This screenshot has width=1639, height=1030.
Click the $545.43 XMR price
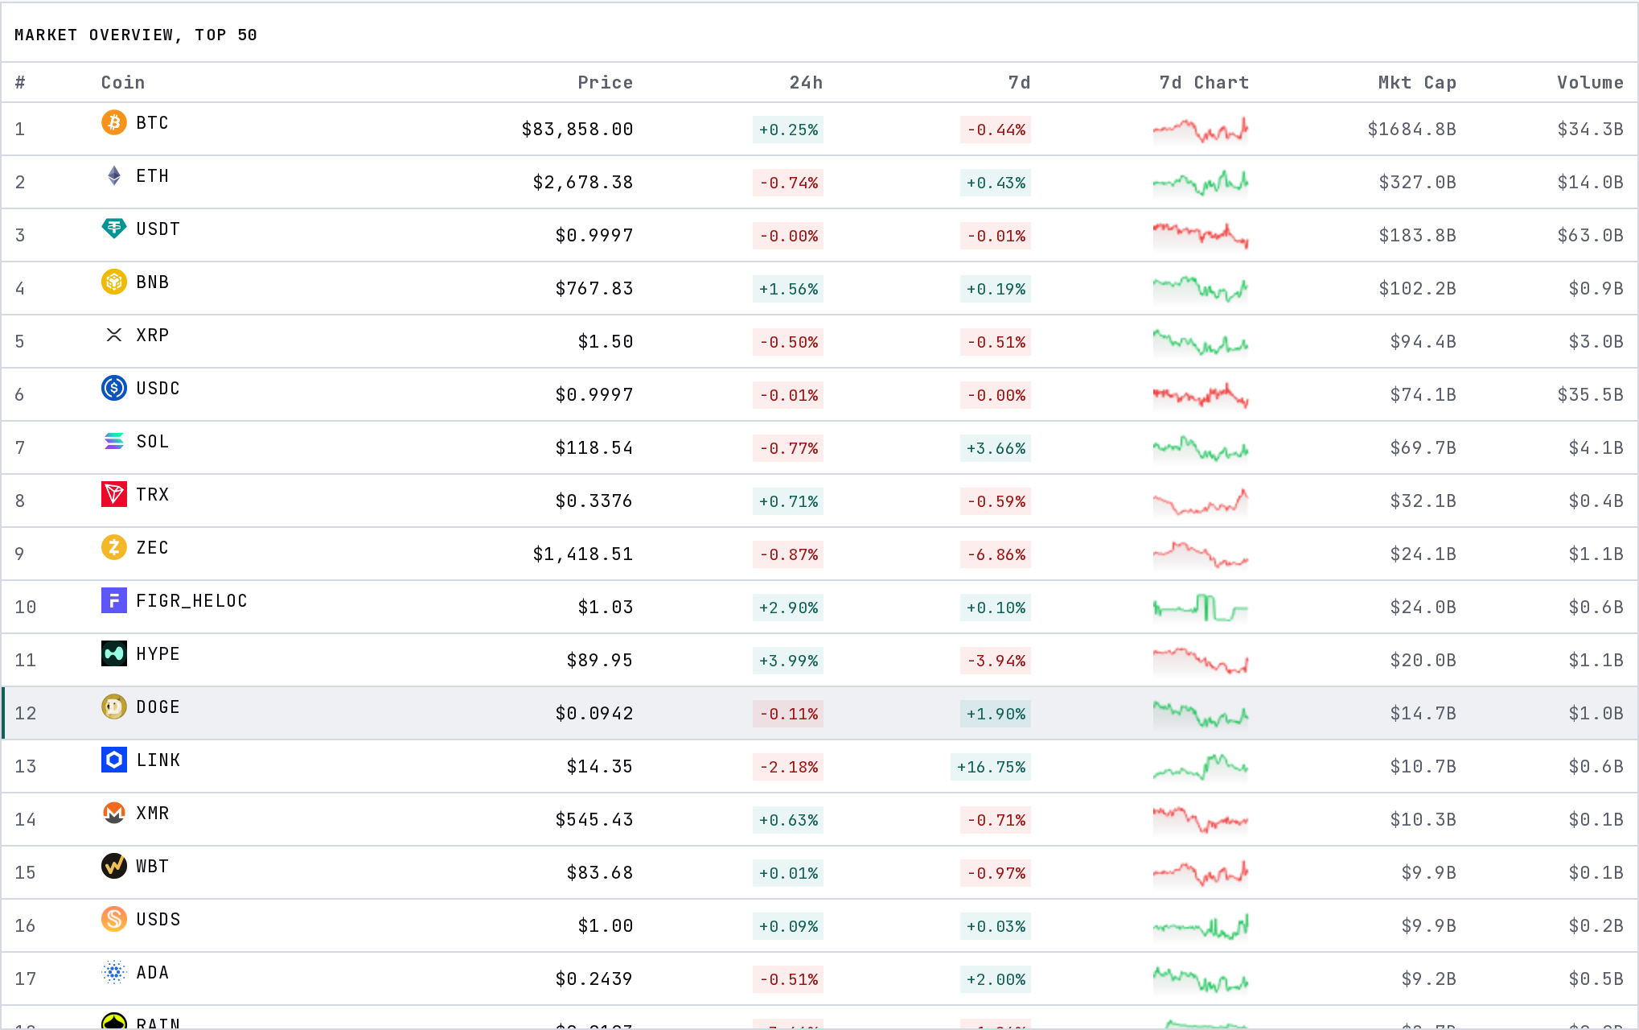(594, 820)
